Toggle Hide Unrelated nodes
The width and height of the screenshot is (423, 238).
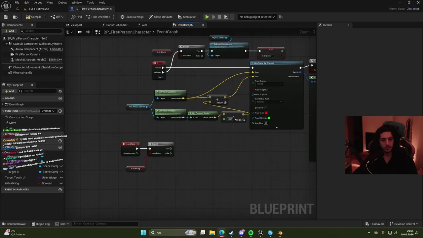98,17
